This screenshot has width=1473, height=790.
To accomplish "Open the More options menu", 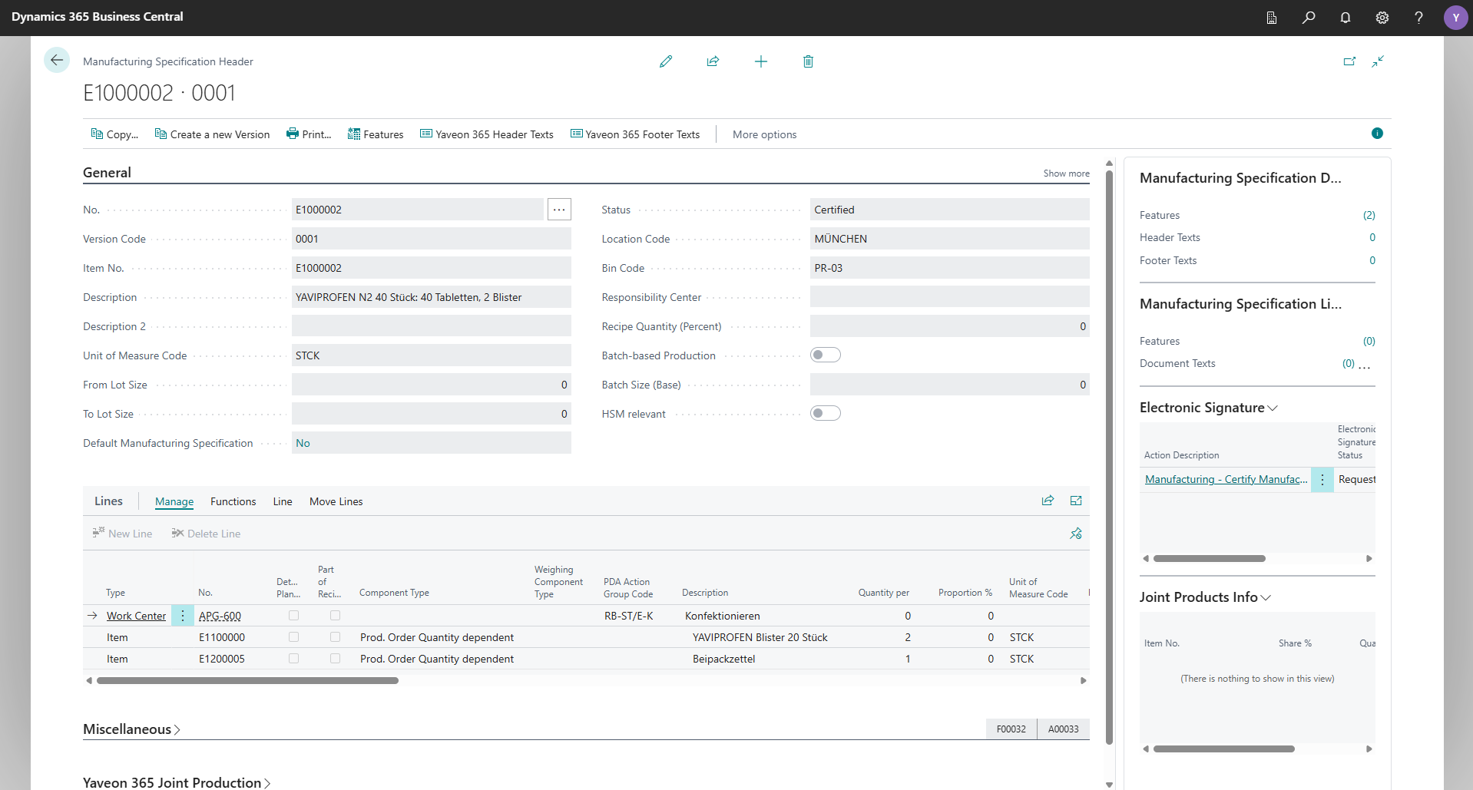I will tap(764, 134).
